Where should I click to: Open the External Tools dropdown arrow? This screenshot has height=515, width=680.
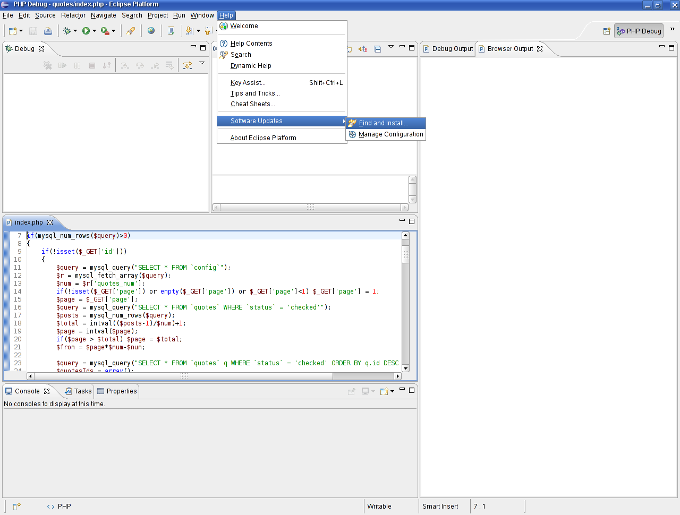[113, 31]
